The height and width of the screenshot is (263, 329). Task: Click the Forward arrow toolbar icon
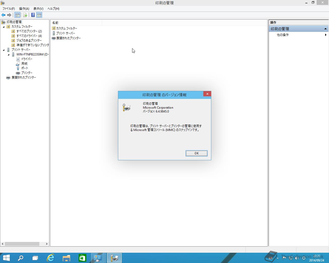click(x=9, y=15)
